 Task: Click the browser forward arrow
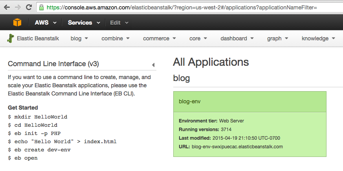pyautogui.click(x=18, y=7)
